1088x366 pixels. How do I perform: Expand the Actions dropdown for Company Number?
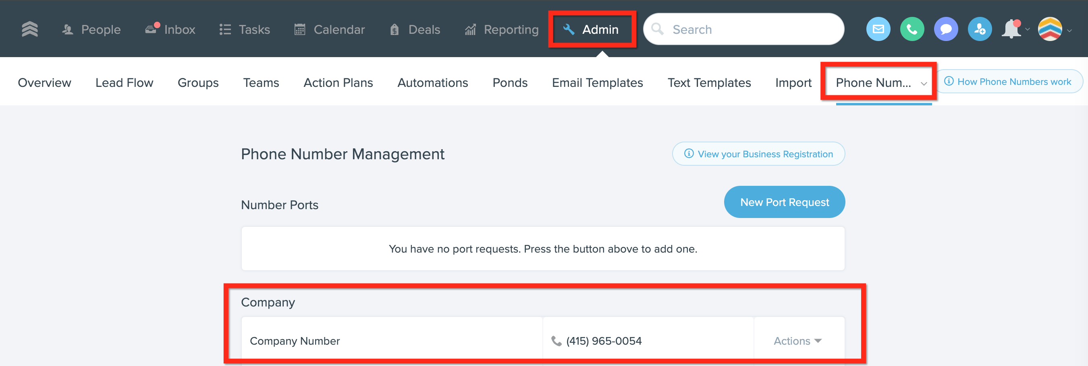coord(797,341)
